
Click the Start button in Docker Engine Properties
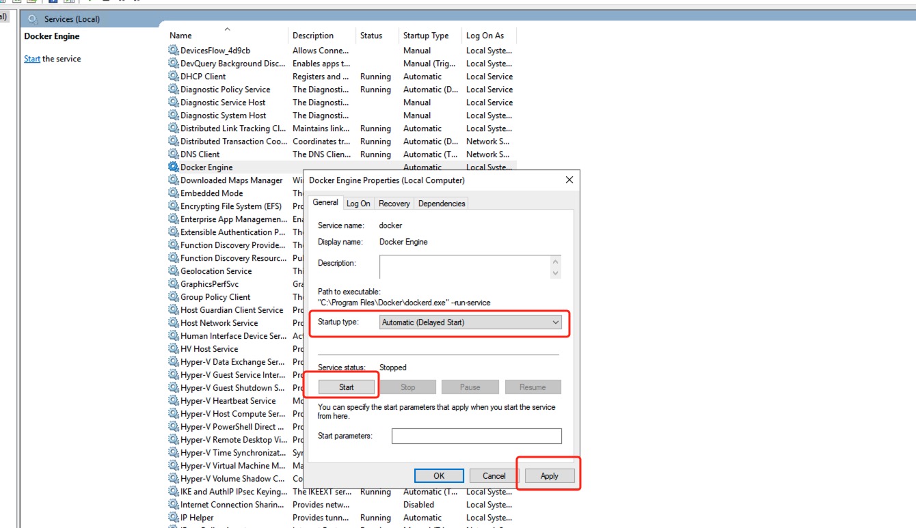pos(347,387)
